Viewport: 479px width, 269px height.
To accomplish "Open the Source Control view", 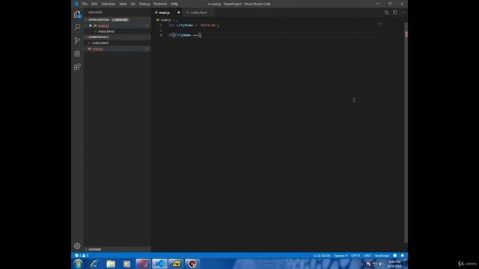I will [x=77, y=40].
